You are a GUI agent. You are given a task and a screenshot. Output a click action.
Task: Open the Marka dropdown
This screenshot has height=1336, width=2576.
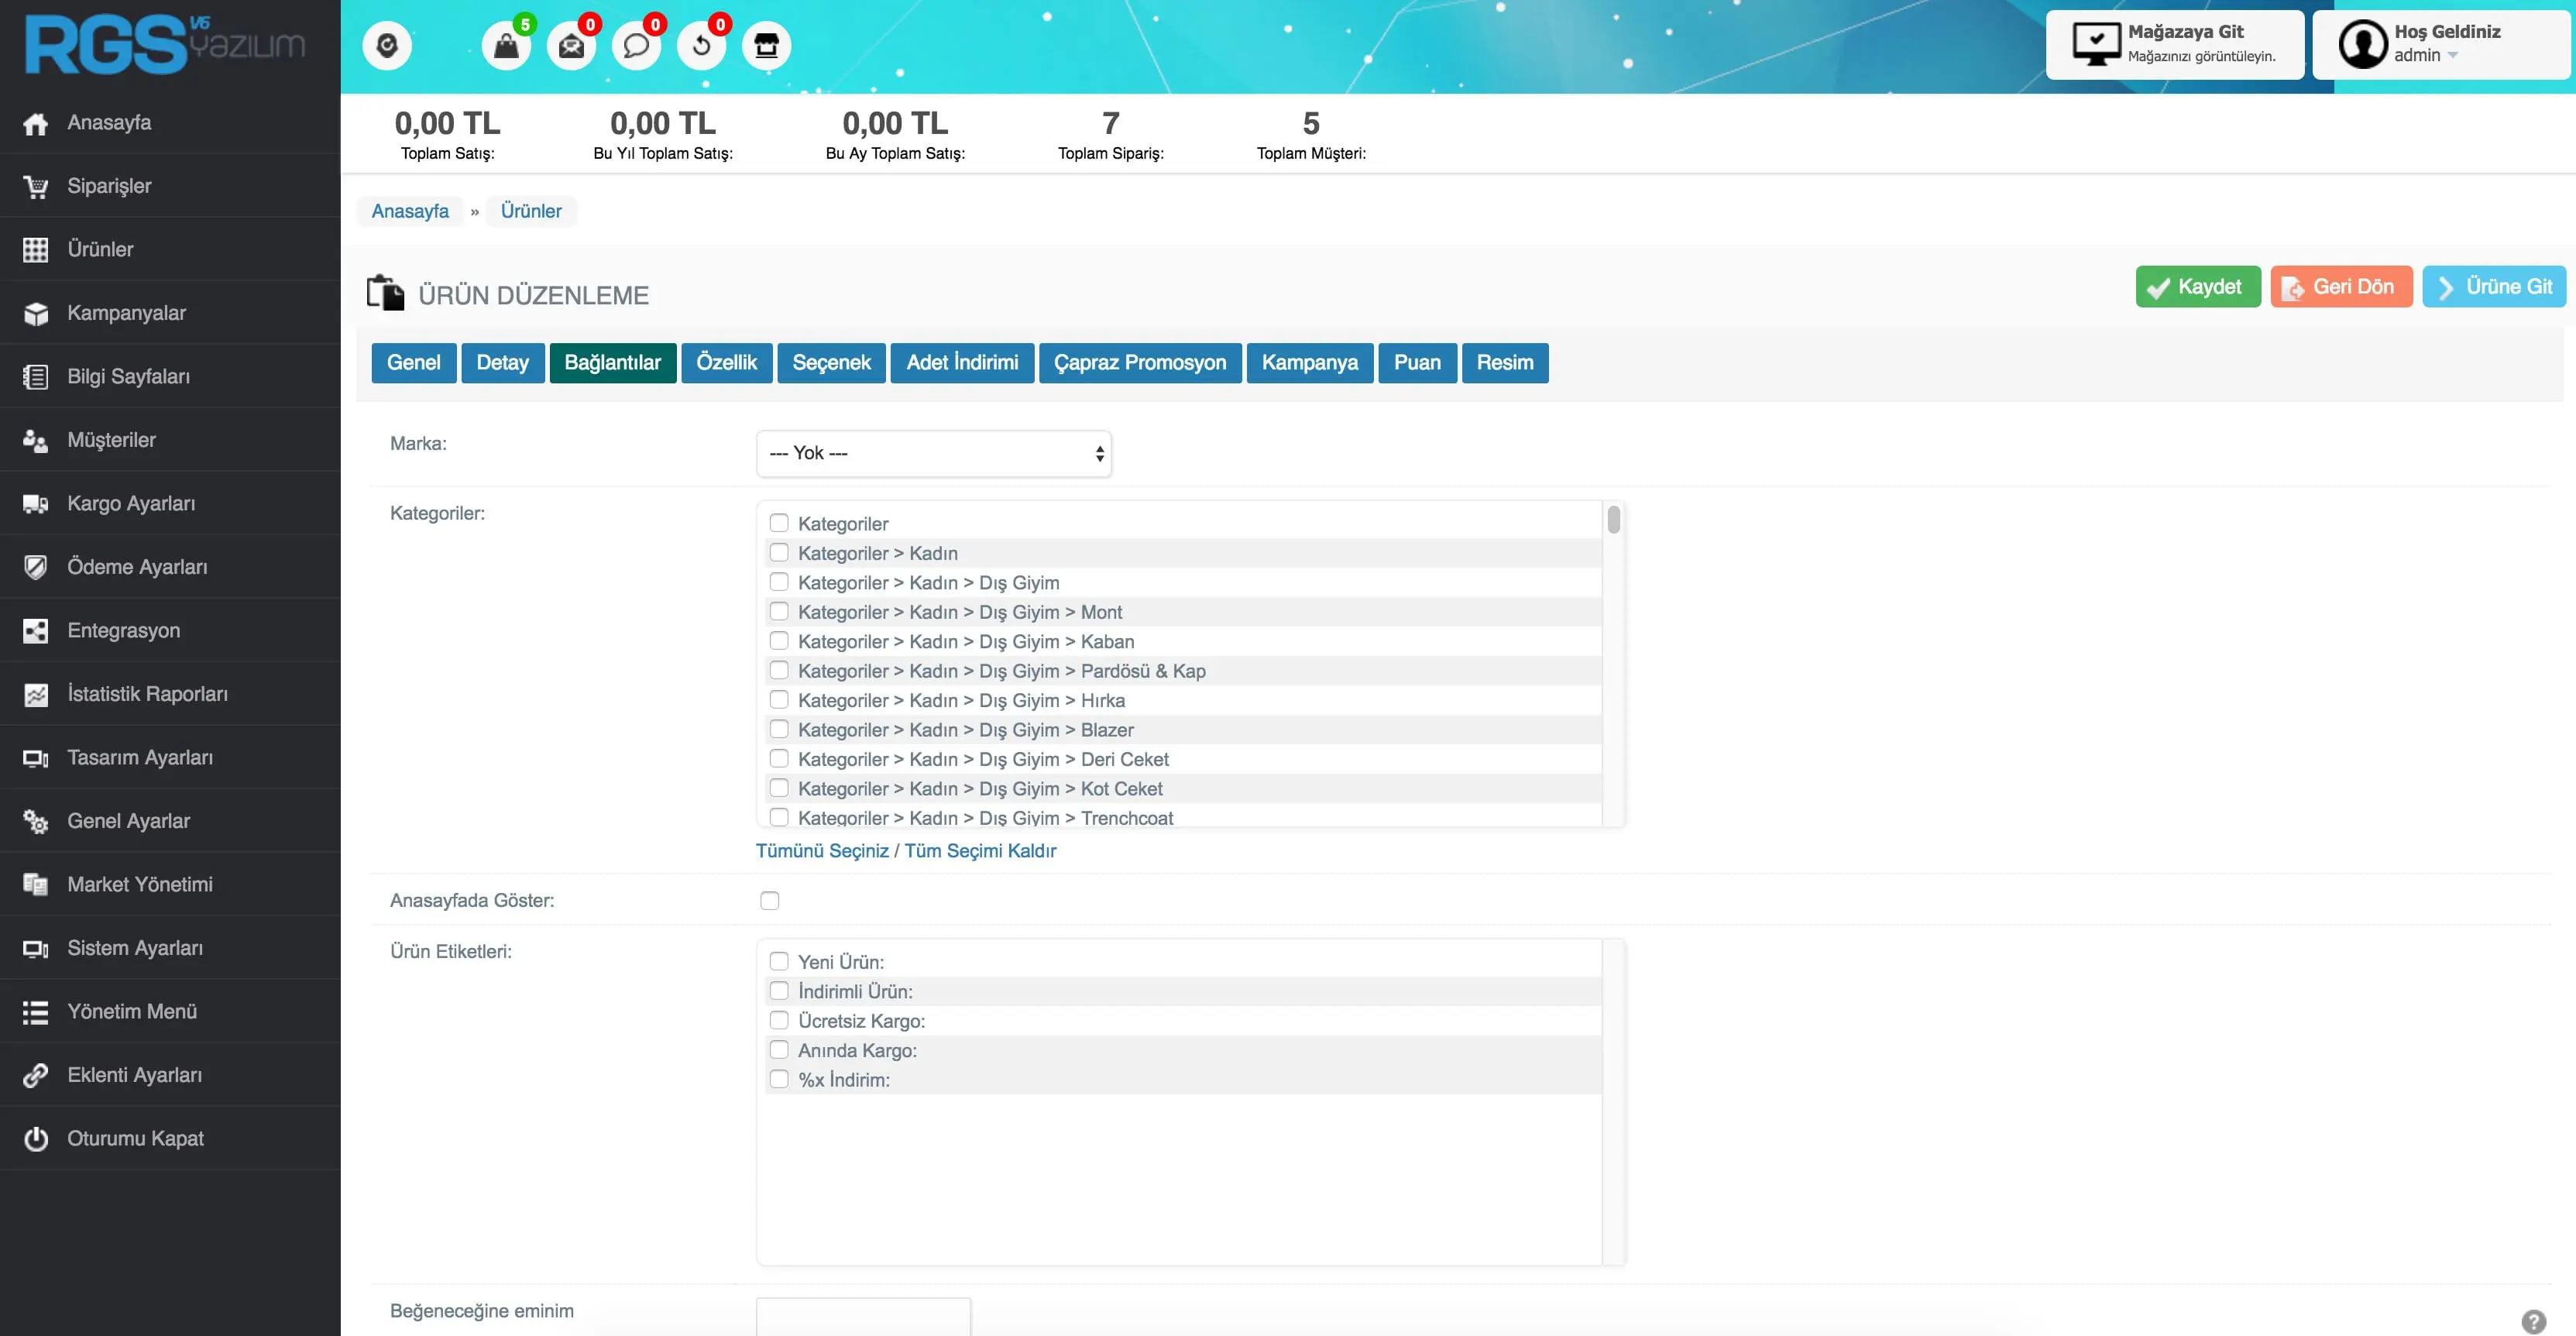pyautogui.click(x=933, y=454)
